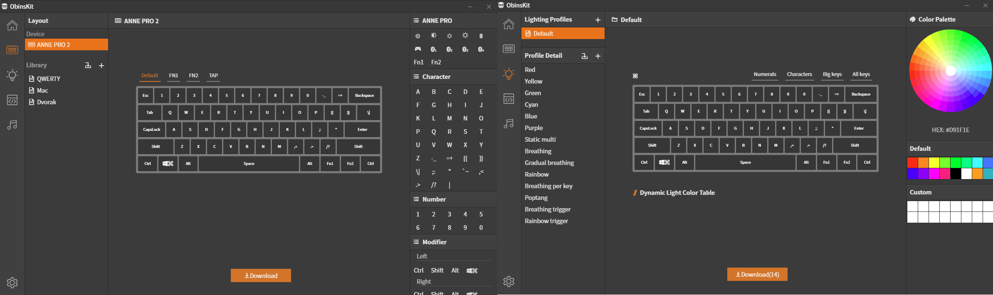
Task: Open music note icon in left window sidebar
Action: coord(12,125)
